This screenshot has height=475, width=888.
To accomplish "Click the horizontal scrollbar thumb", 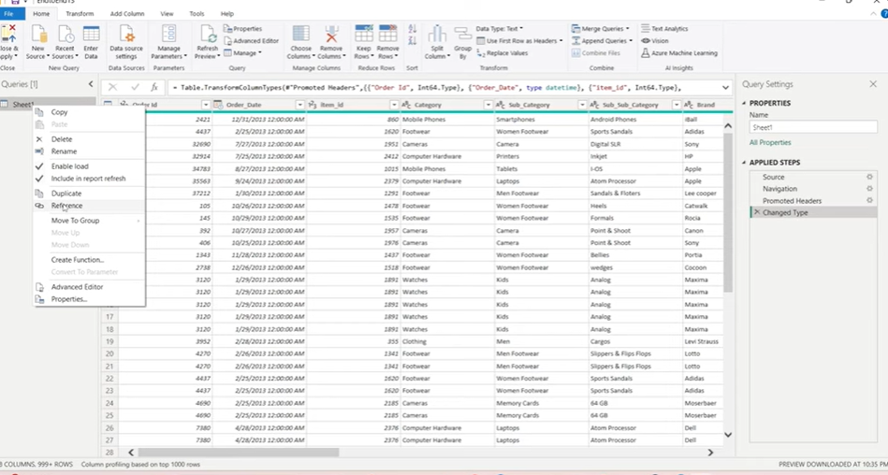I will (239, 453).
